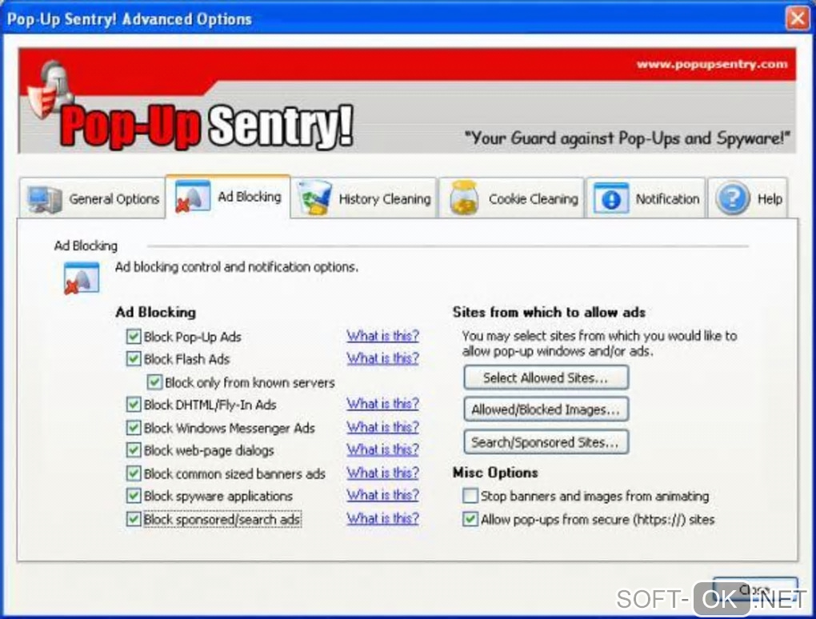Screen dimensions: 816x619
Task: Click the Notification exclamation icon
Action: click(611, 198)
